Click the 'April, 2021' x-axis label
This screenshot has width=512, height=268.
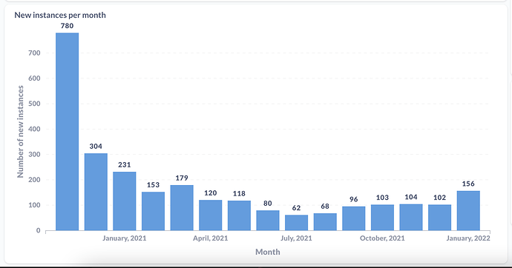(x=210, y=238)
